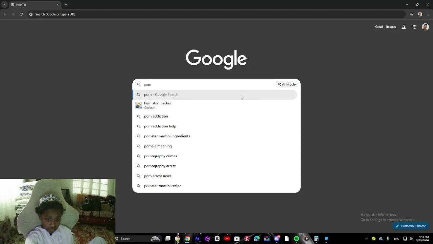433x244 pixels.
Task: Open the blank document icon in taskbar
Action: (287, 239)
